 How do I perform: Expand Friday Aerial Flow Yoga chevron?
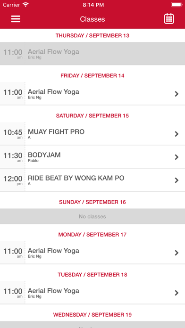click(177, 94)
